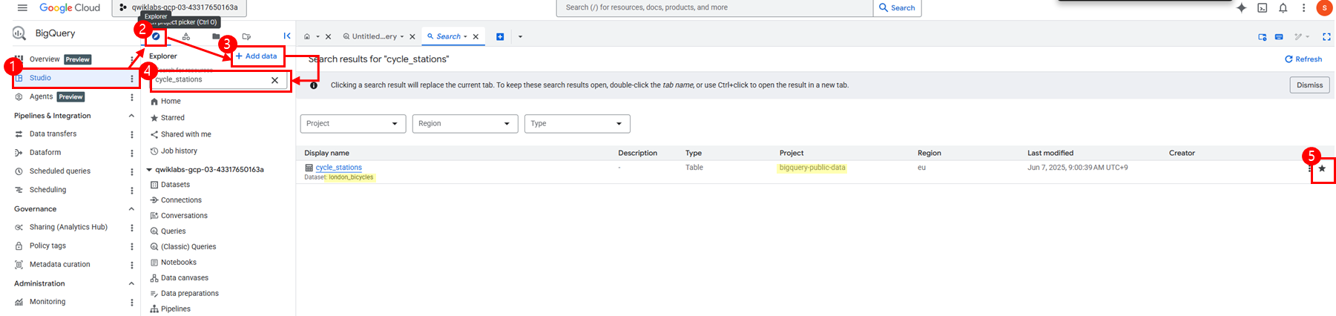Click the keyboard shortcuts icon in toolbar
1336x316 pixels.
click(x=1279, y=36)
